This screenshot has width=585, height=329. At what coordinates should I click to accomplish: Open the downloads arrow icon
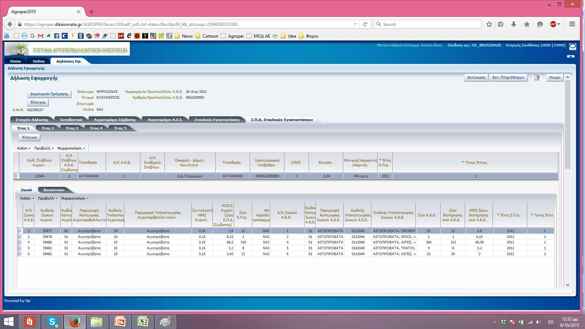coord(514,24)
